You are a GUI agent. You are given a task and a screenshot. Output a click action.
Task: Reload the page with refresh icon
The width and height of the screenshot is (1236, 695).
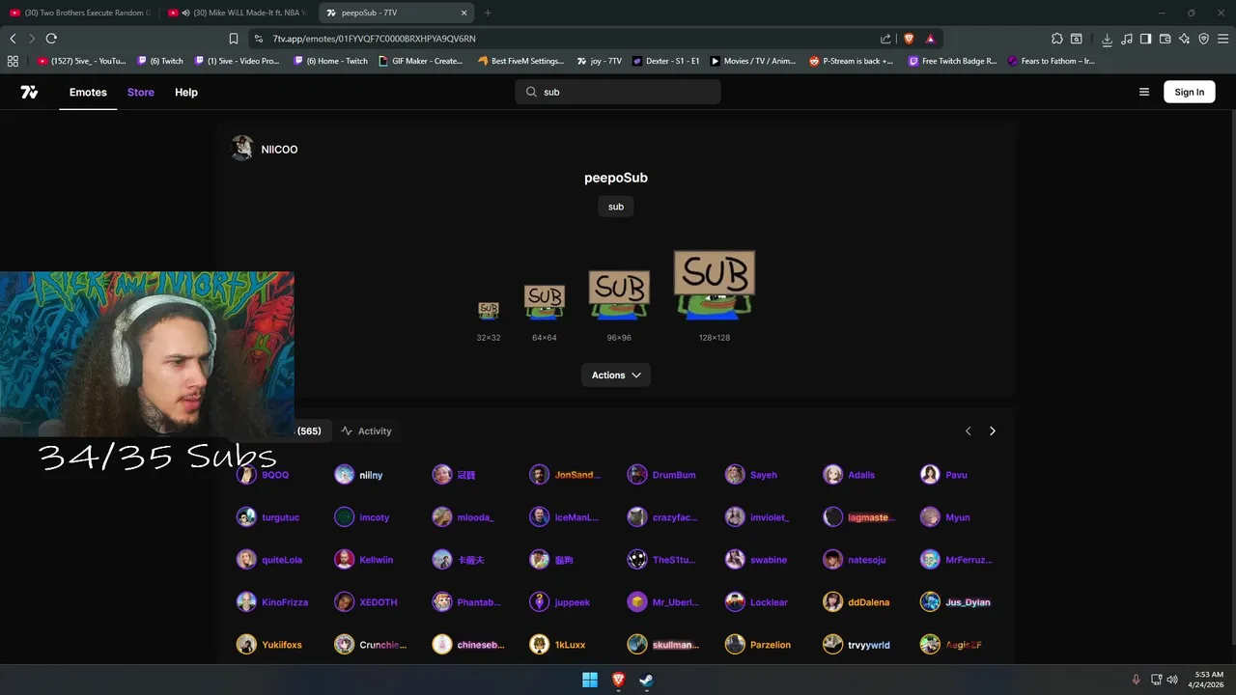tap(51, 39)
